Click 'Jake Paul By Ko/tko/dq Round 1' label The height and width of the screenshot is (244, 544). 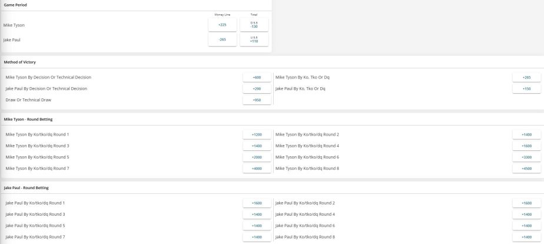click(35, 203)
